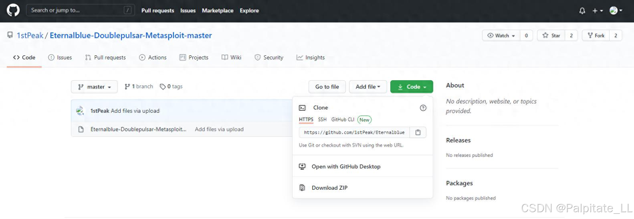The width and height of the screenshot is (634, 219).
Task: Open Issues in top navigation bar
Action: 188,10
